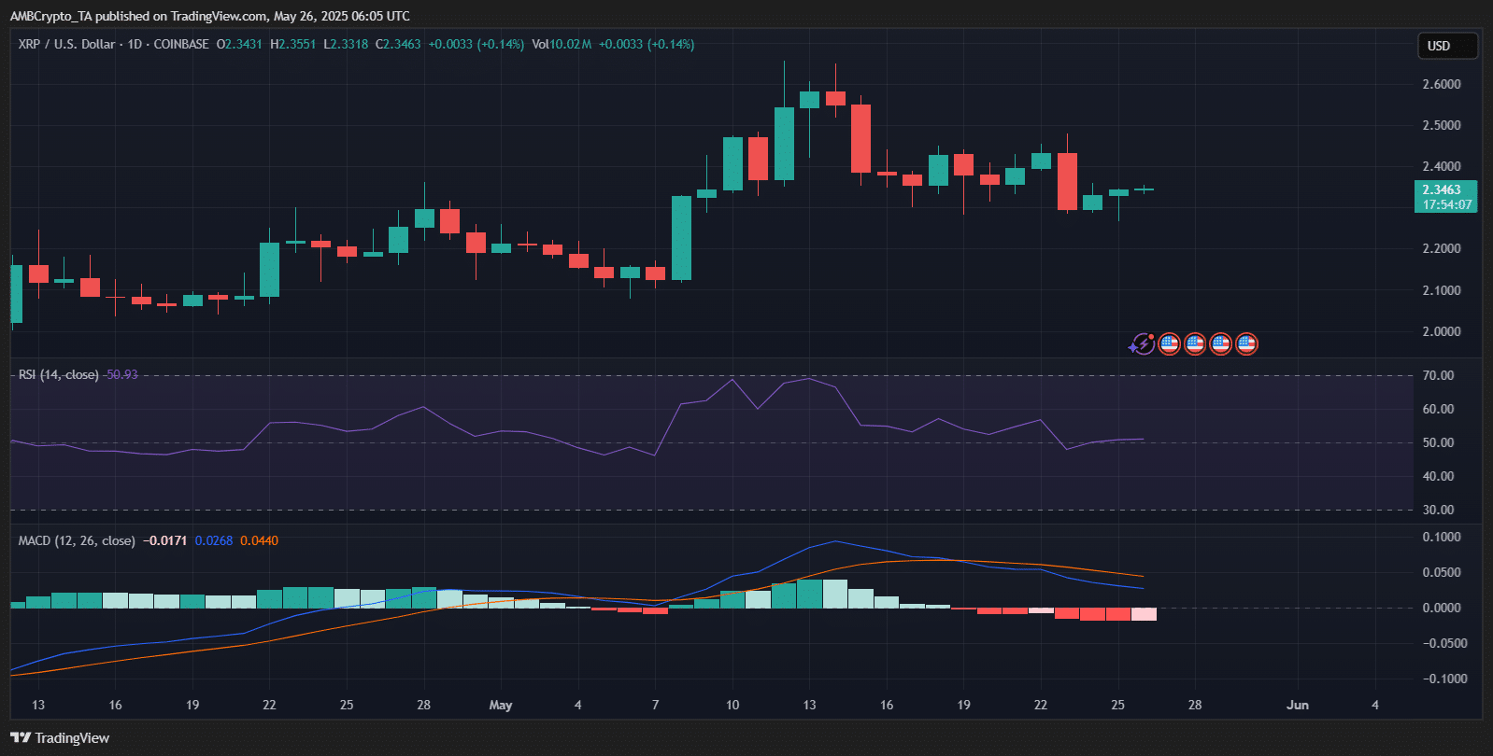Click the MACD histogram value −0.0171
Screen dimensions: 1493x756
[165, 540]
